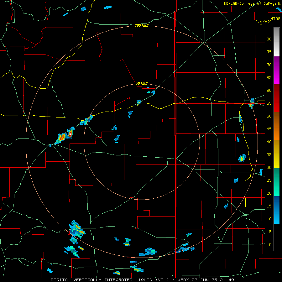Click the 65 scale value
Viewport: 282px width, 282px height.
269,77
